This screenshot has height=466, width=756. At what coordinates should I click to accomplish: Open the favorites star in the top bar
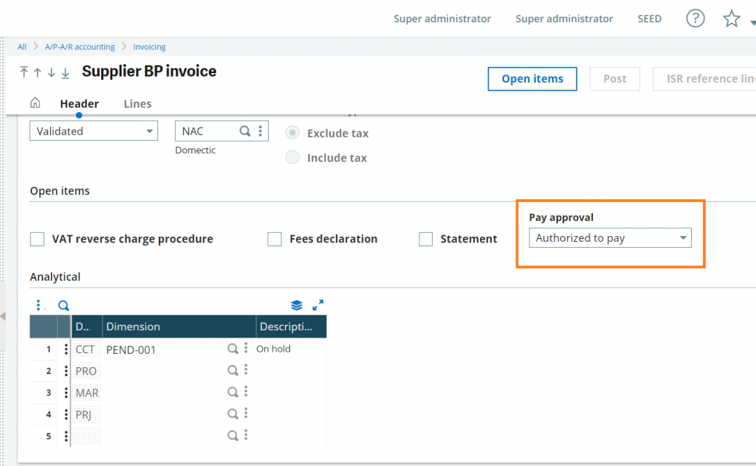(x=730, y=18)
